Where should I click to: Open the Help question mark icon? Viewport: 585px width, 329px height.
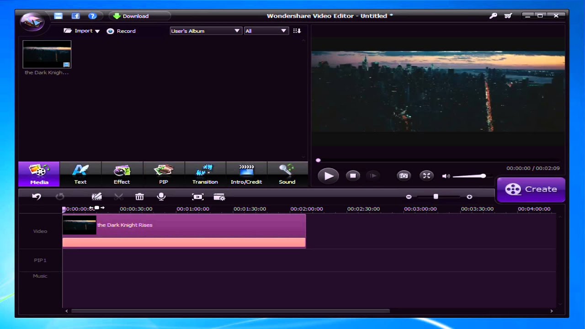[93, 16]
